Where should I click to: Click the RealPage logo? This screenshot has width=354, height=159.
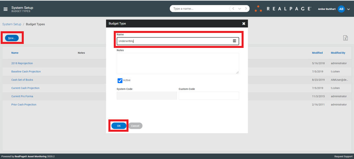[x=283, y=9]
